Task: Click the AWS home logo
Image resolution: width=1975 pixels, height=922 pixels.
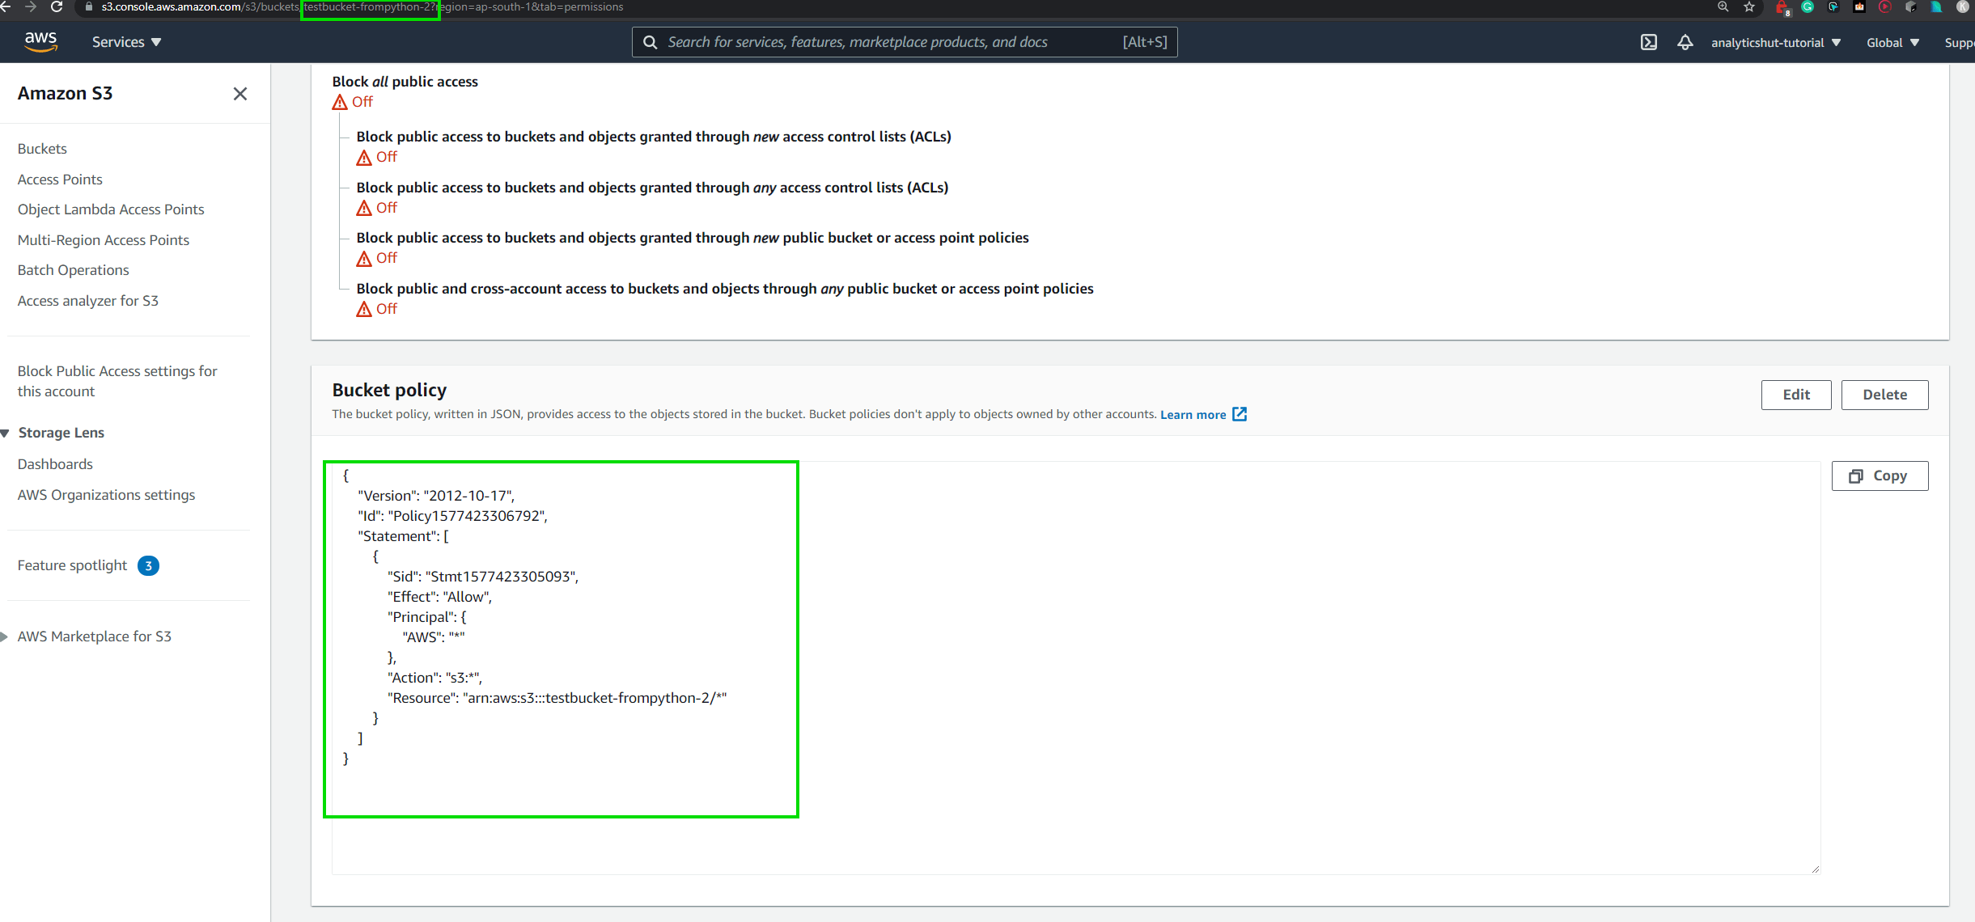Action: pyautogui.click(x=40, y=41)
